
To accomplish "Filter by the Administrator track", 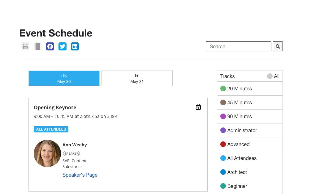I will (242, 130).
